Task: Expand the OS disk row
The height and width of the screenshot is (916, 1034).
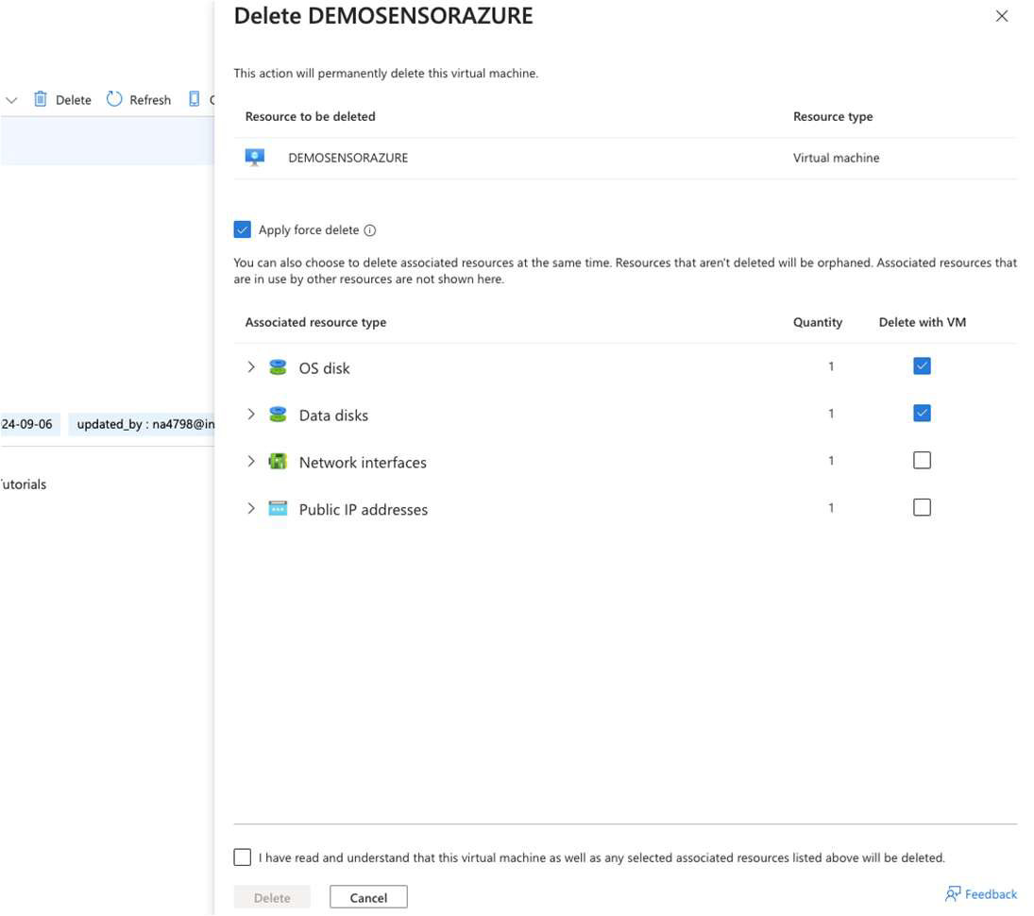Action: point(251,367)
